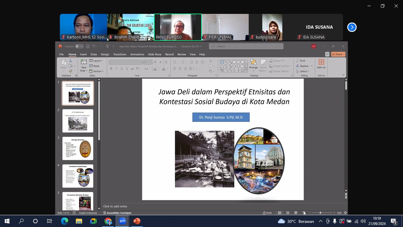This screenshot has width=403, height=227.
Task: Click Clear All Formatting icon
Action: tap(166, 62)
